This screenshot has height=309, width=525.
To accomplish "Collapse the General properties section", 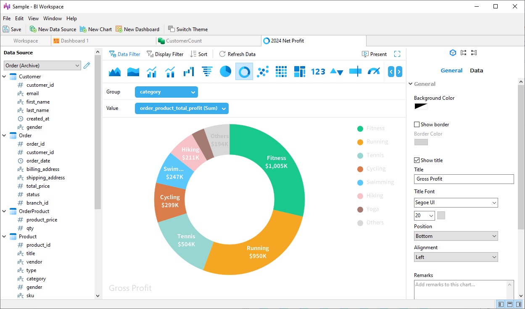I will click(x=410, y=84).
